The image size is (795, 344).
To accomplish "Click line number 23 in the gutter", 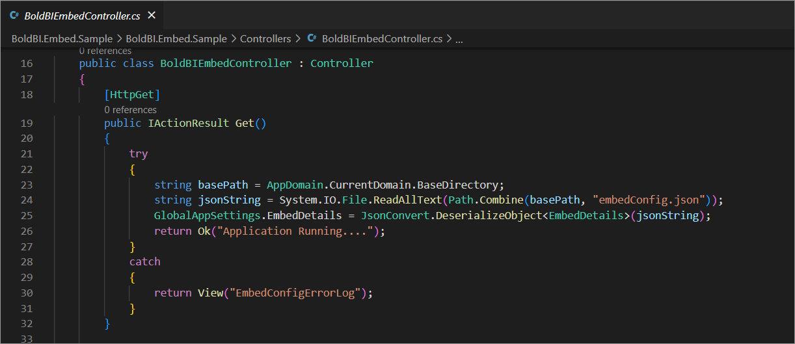I will coord(27,185).
